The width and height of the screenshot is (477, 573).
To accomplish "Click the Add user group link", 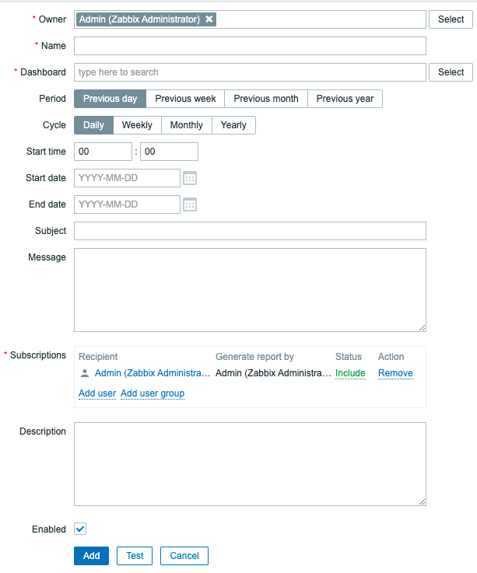I will click(153, 393).
